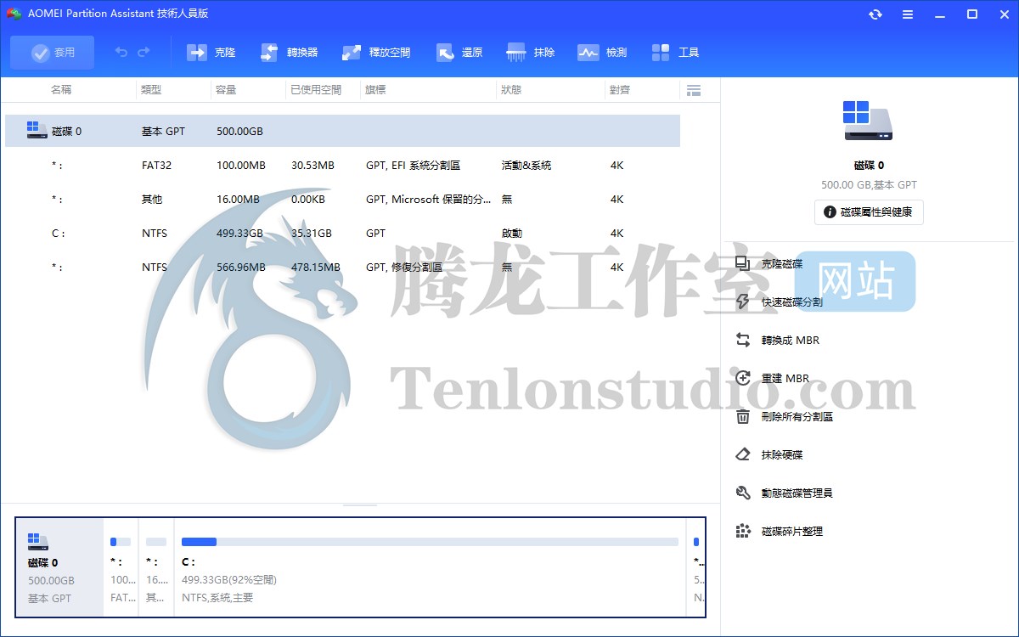Open the 工具 tools menu
The image size is (1019, 637).
676,53
